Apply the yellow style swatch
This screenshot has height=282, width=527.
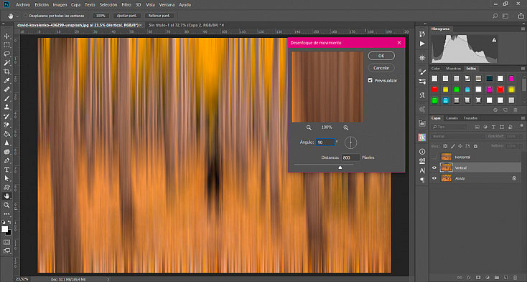coord(445,89)
